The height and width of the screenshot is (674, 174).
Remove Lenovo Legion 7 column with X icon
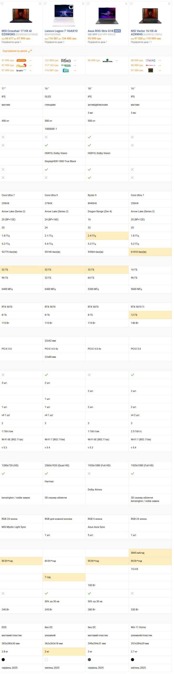(83, 4)
